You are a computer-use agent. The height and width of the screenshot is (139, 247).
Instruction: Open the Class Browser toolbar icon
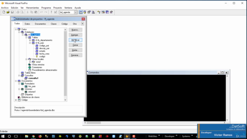coord(99,12)
